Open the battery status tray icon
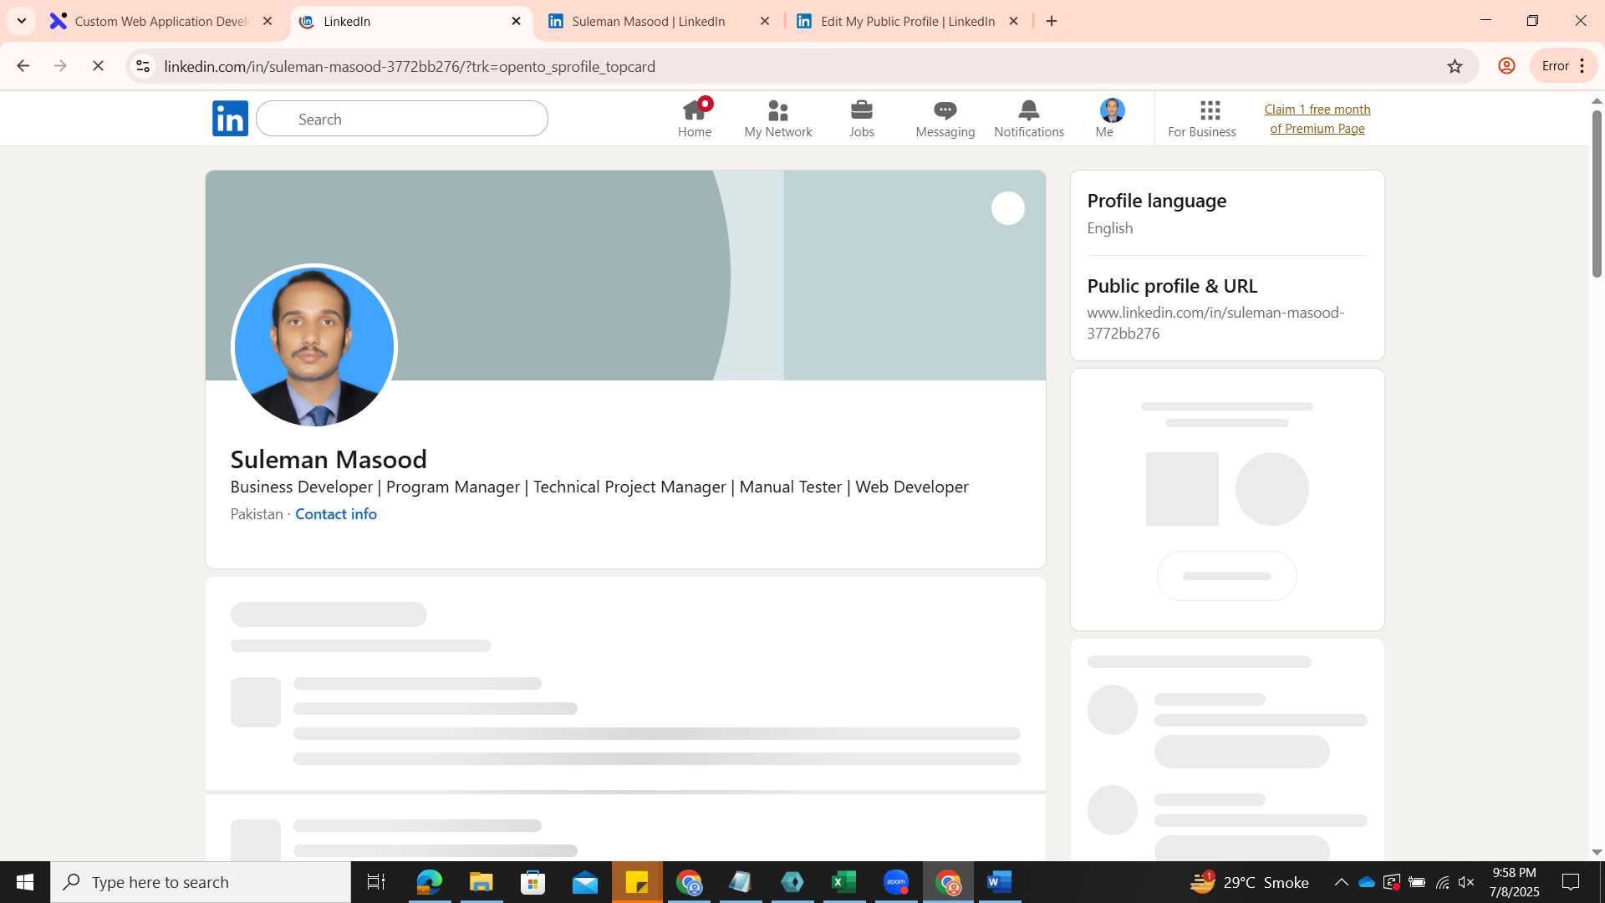 [x=1417, y=882]
